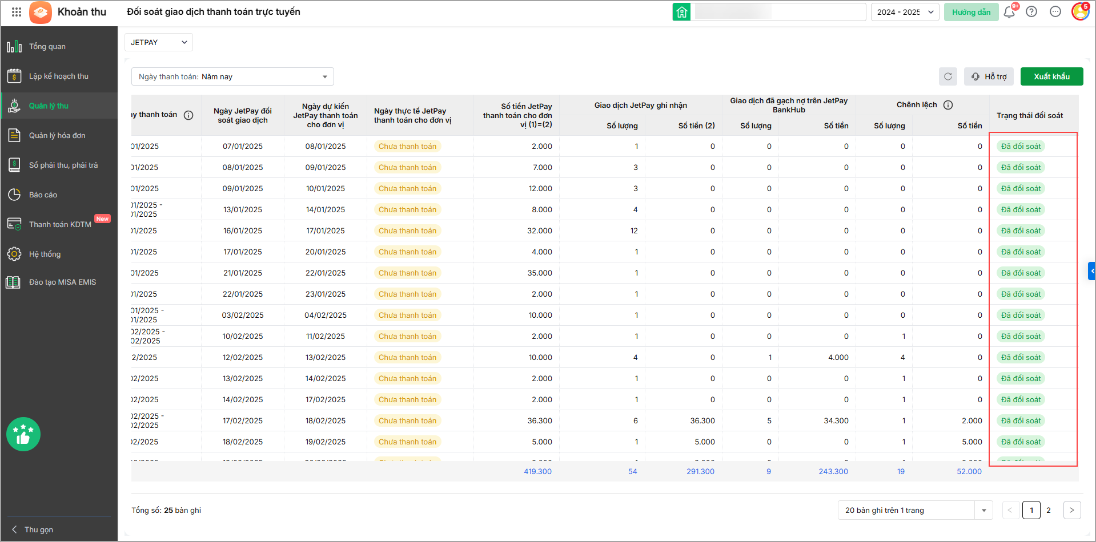Open records-per-page dropdown

point(915,510)
